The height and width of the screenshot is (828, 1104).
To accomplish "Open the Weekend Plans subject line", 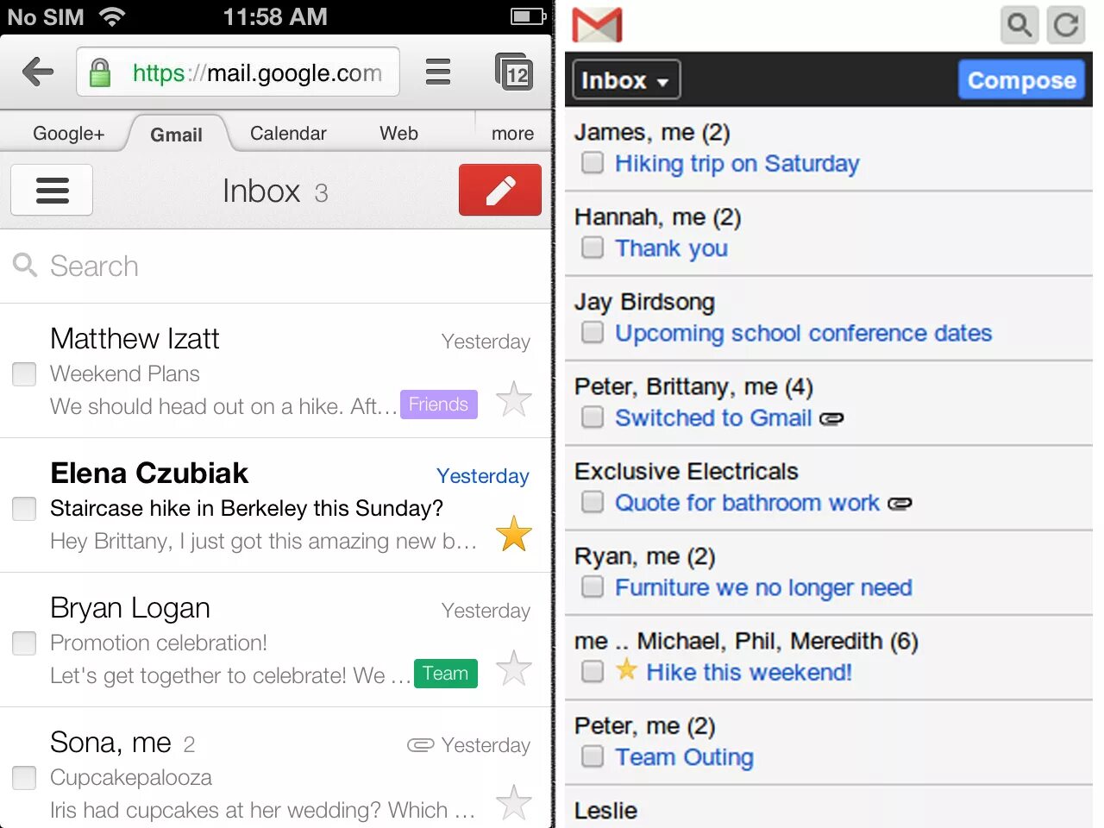I will [x=125, y=373].
